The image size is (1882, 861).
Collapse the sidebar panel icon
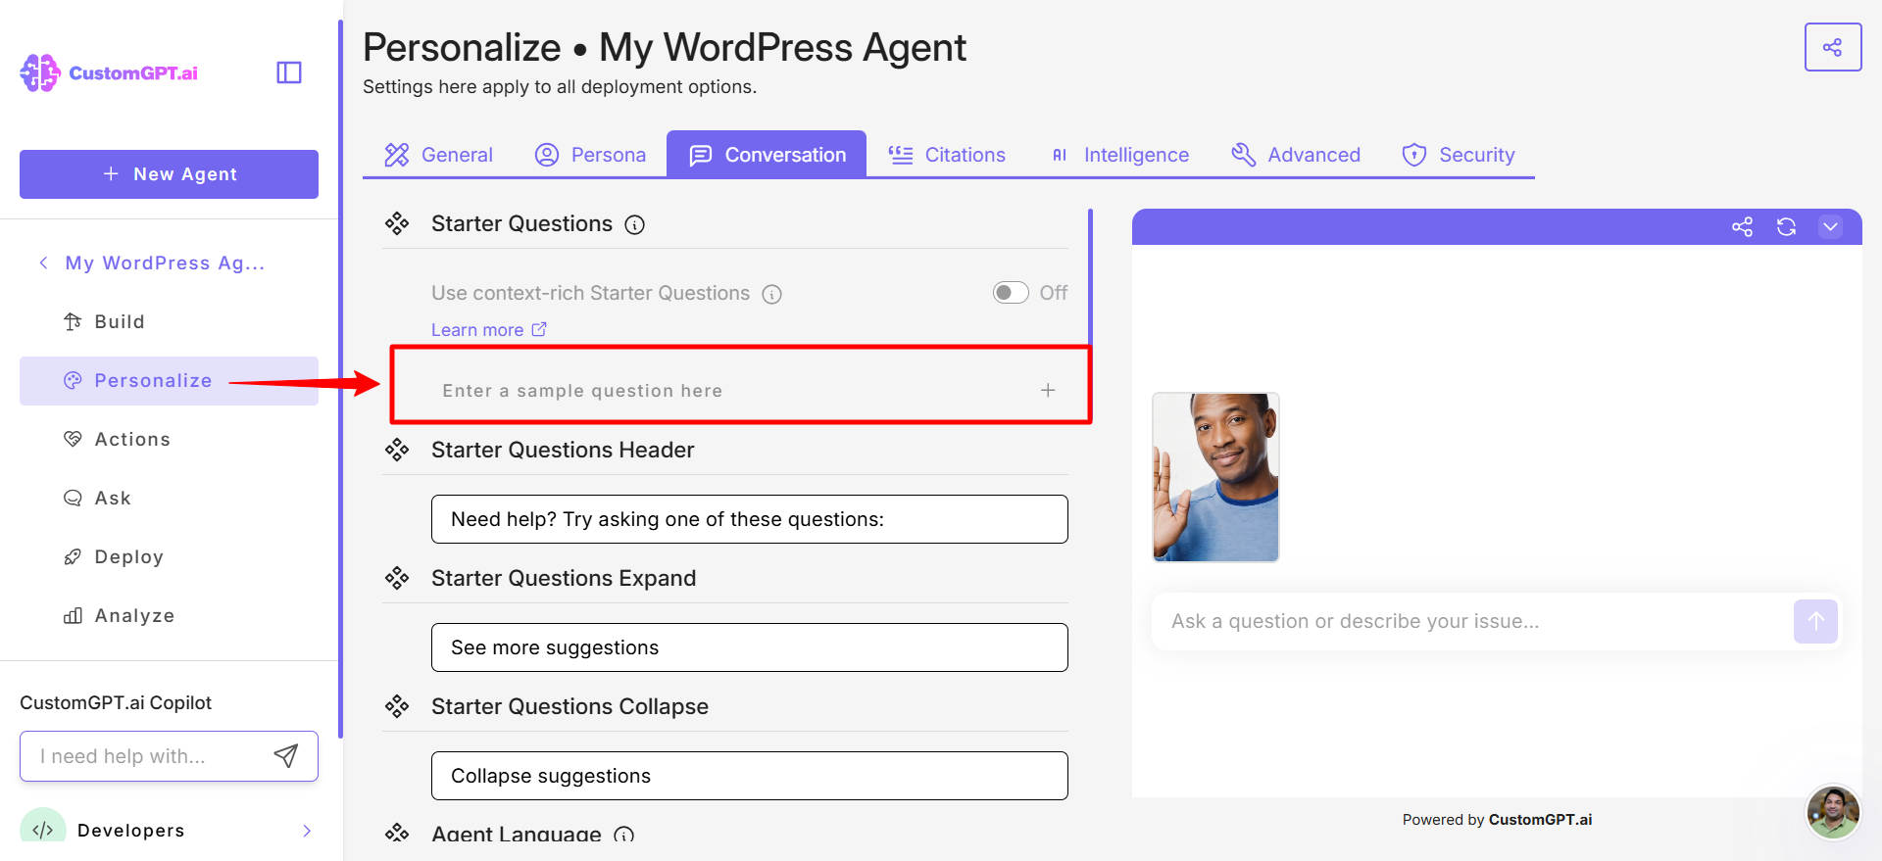[289, 72]
